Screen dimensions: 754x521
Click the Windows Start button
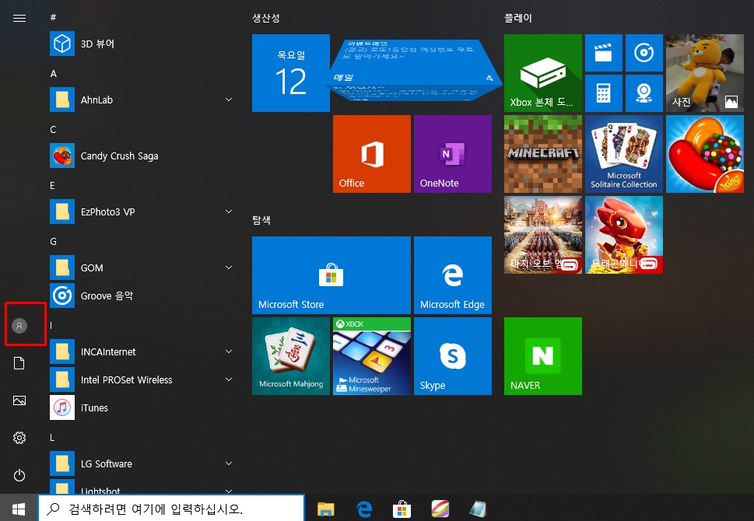click(19, 509)
